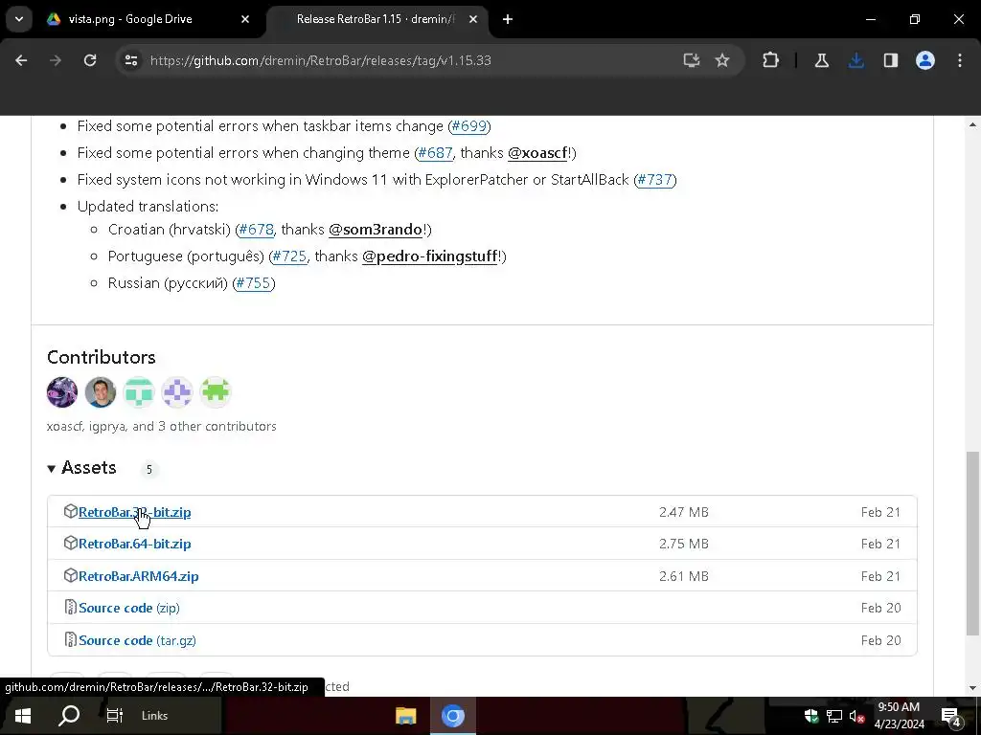Click the 'Contributors' heading
Viewport: 981px width, 735px height.
point(102,358)
